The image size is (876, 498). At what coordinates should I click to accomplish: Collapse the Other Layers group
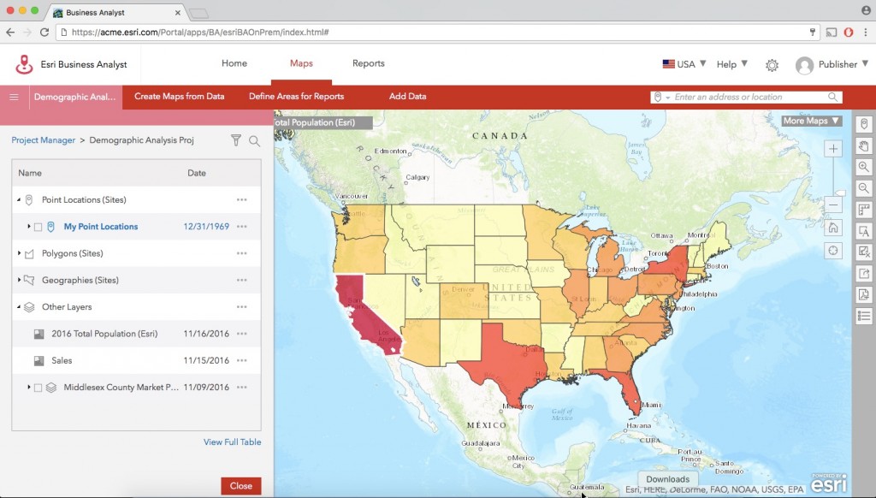(x=19, y=307)
